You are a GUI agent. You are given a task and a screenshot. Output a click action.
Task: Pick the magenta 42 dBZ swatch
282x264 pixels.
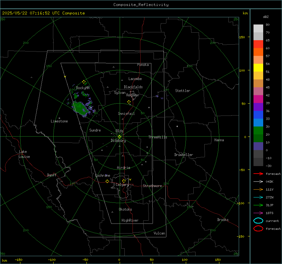(x=258, y=99)
